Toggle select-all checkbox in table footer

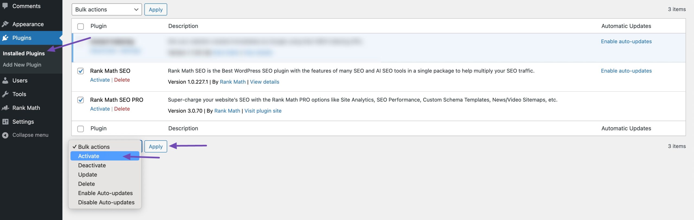pyautogui.click(x=81, y=129)
